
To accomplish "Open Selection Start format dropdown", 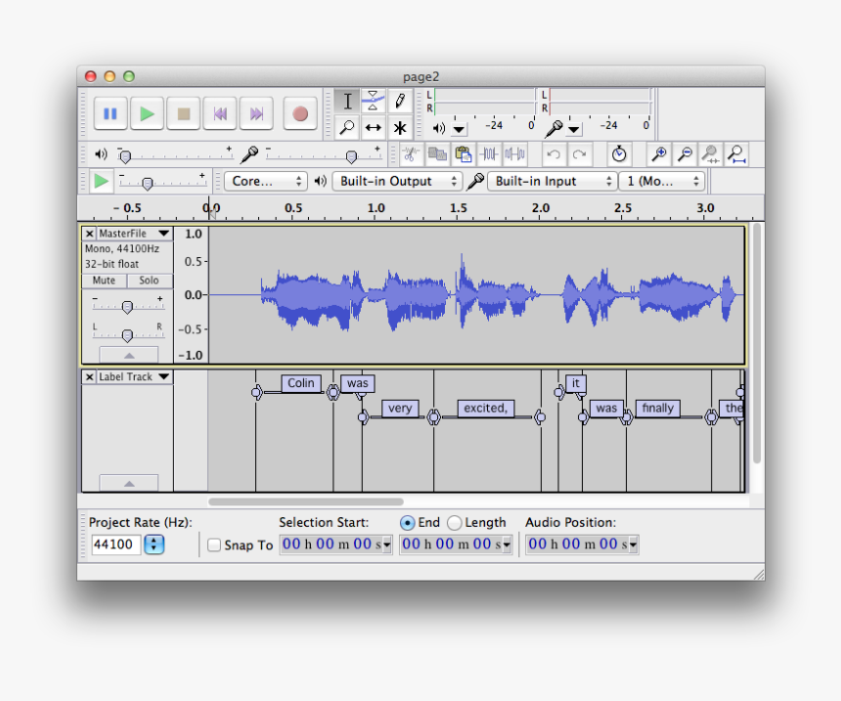I will (x=387, y=545).
